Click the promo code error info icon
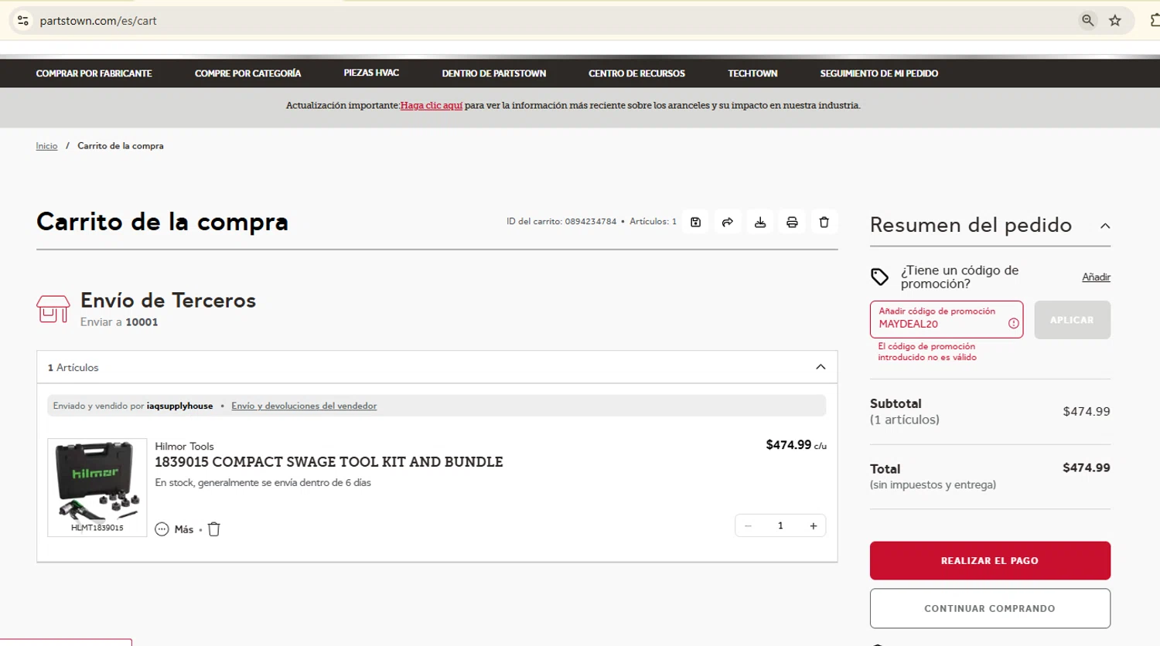Viewport: 1160px width, 646px height. [x=1013, y=324]
